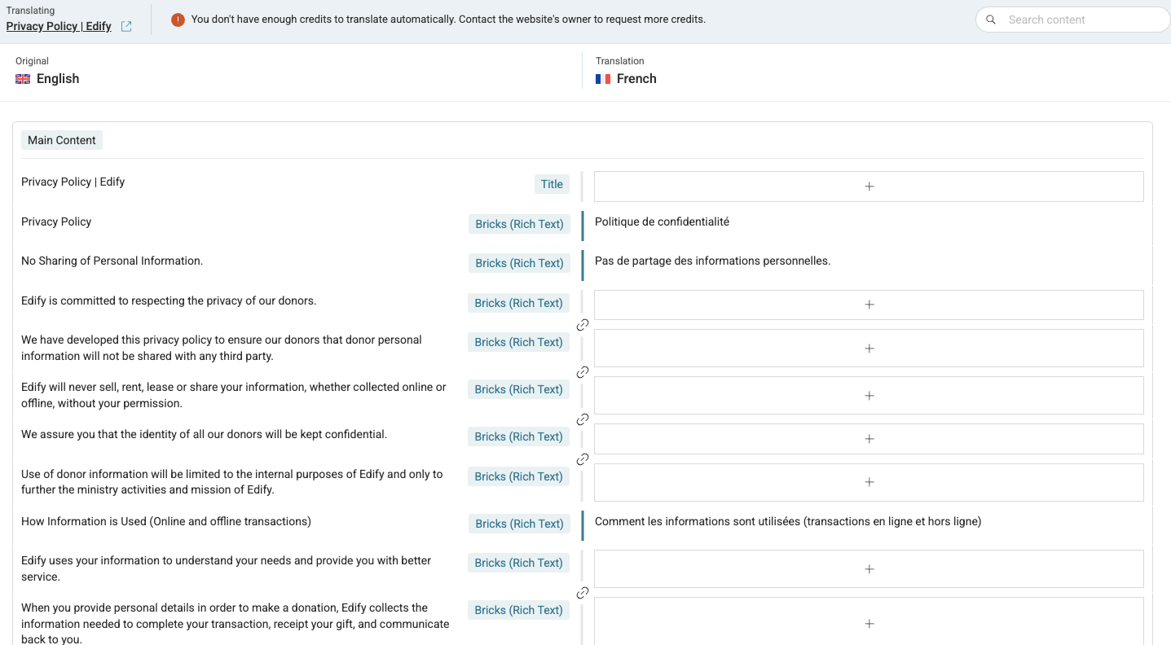Click Bricks (Rich Text) tag for 'We have developed' row
The height and width of the screenshot is (645, 1171).
tap(518, 342)
